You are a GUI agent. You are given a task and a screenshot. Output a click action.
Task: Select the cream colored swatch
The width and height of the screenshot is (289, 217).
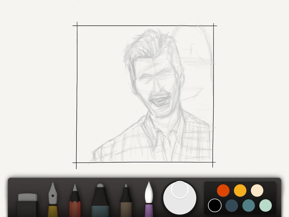[257, 190]
